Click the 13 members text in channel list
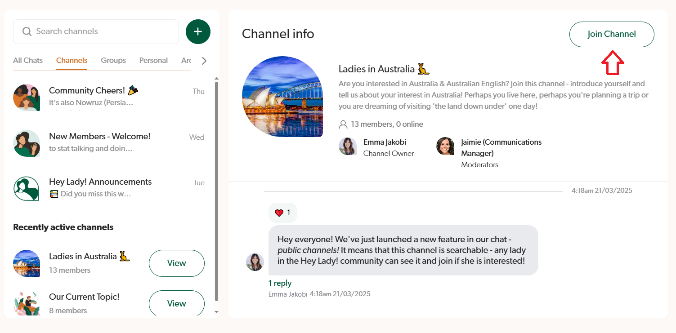The height and width of the screenshot is (333, 676). pos(70,270)
